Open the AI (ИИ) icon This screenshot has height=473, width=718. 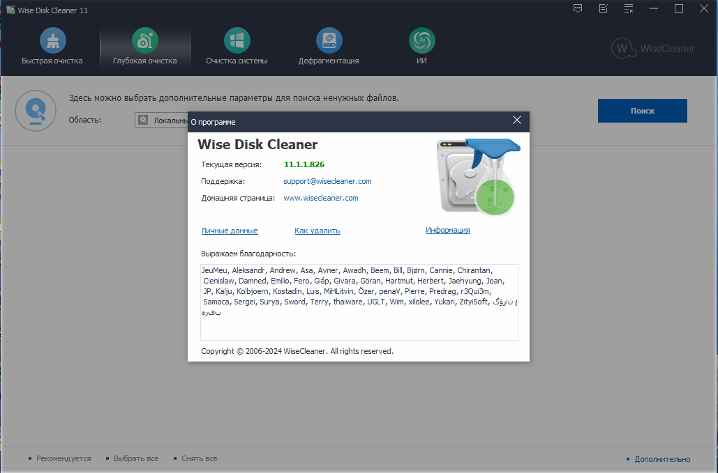tap(421, 40)
